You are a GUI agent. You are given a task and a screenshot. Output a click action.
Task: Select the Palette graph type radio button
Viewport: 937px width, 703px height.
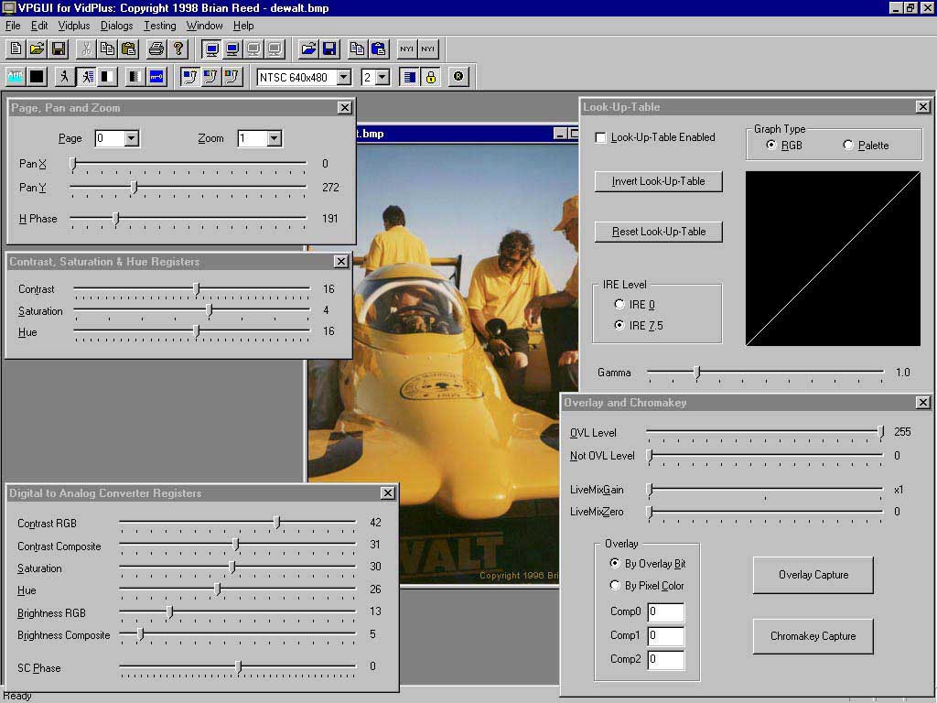(848, 146)
